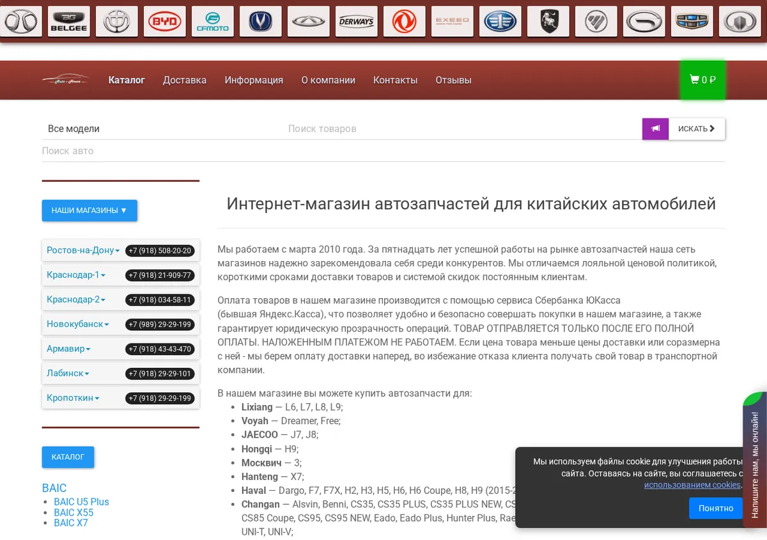
Task: Click the purple megaphone icon button
Action: click(x=655, y=129)
